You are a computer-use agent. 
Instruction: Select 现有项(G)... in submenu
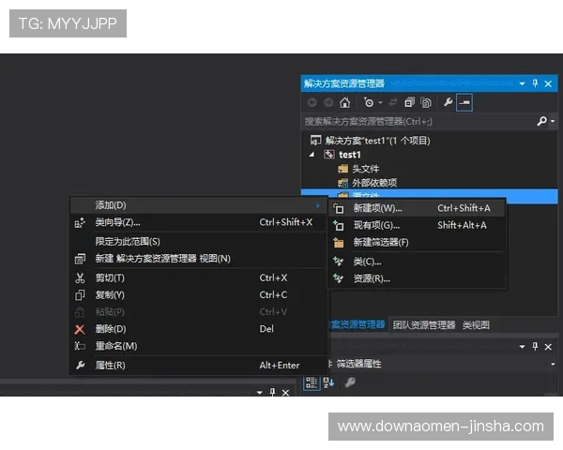[417, 225]
